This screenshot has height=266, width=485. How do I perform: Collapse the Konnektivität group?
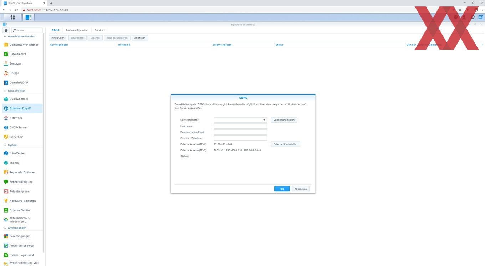coord(5,91)
